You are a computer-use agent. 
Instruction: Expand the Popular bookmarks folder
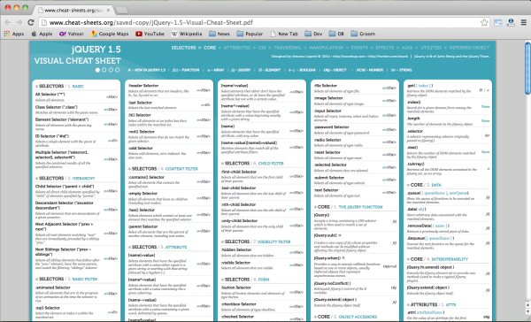[x=250, y=34]
